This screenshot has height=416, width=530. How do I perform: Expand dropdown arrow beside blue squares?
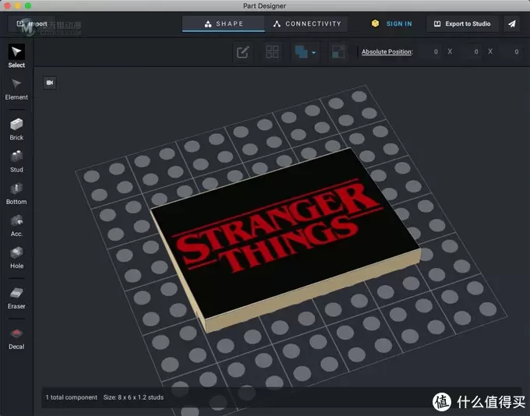tap(313, 53)
